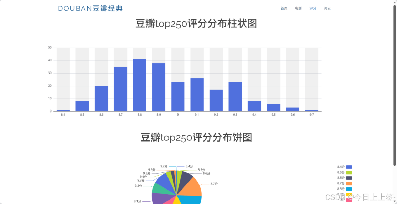Click the scrollbar up arrow
Viewport: 397px width, 204px height.
click(x=395, y=2)
